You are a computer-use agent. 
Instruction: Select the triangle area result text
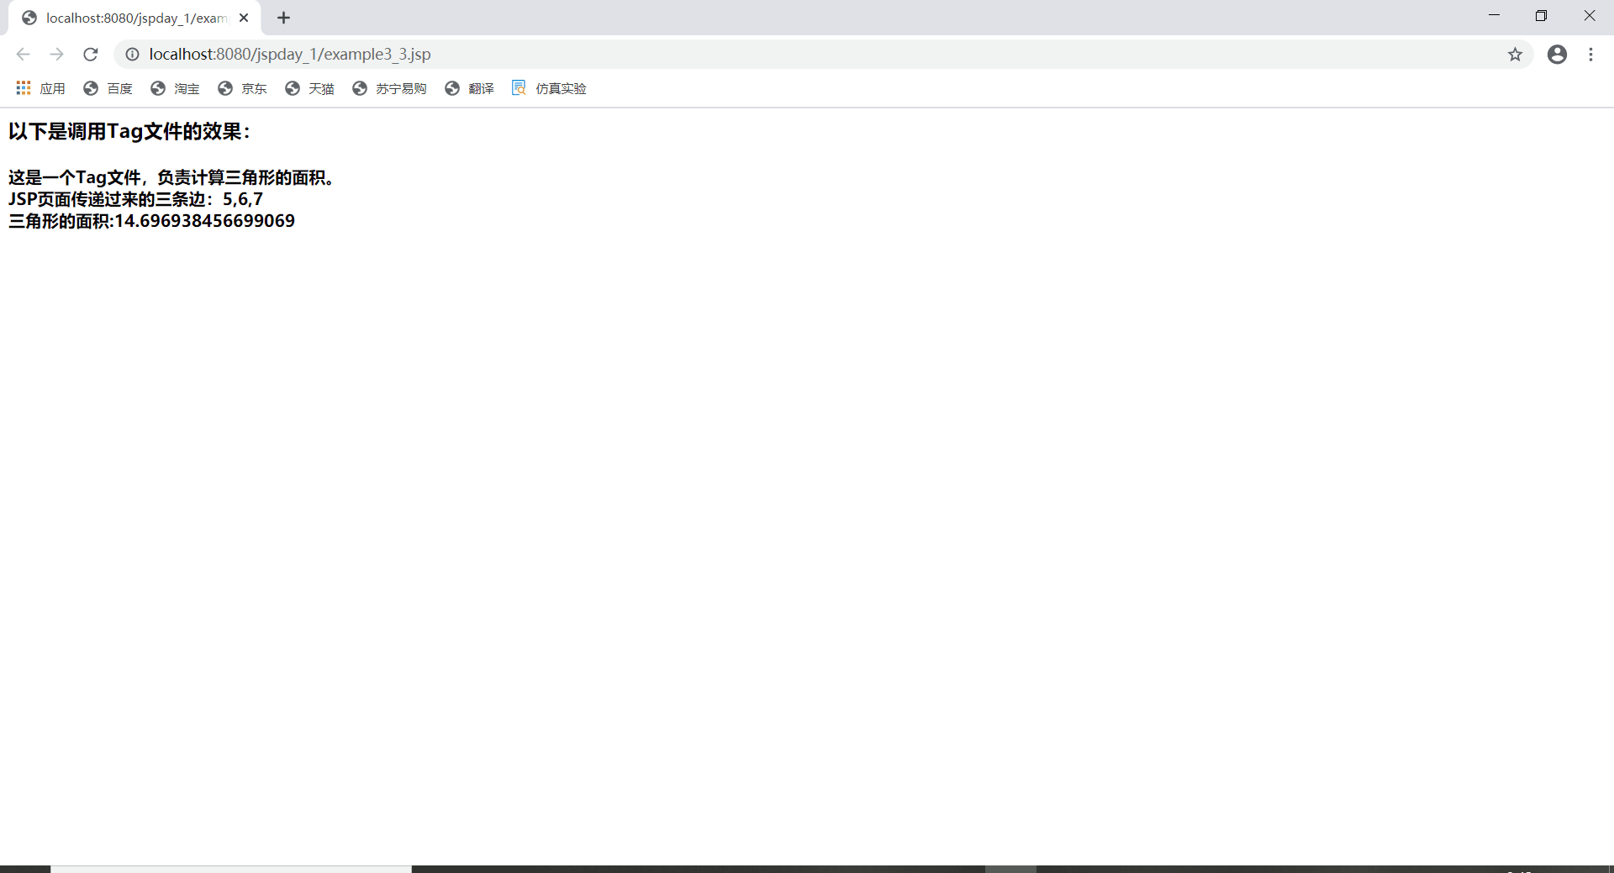[x=151, y=220]
